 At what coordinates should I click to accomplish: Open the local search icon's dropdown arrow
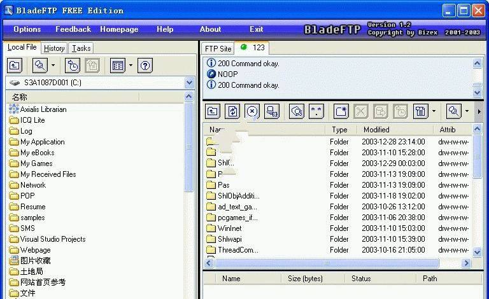53,66
